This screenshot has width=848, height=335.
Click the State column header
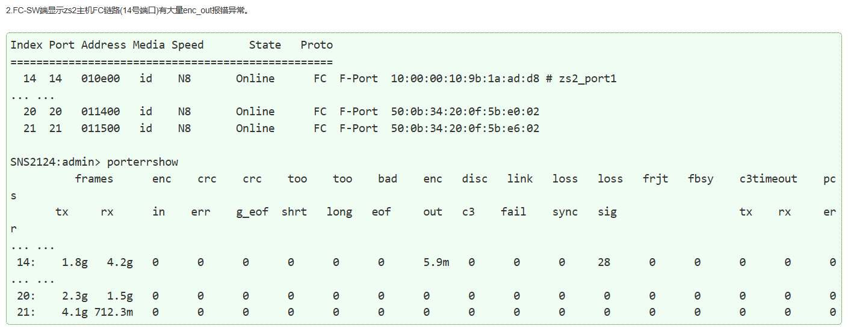[265, 45]
